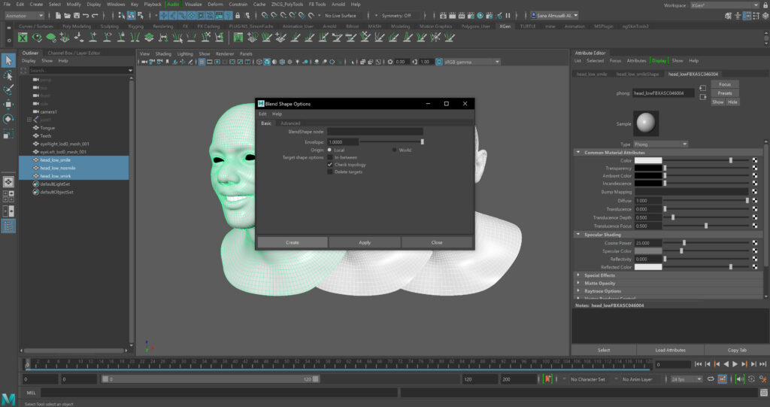The height and width of the screenshot is (407, 770).
Task: Click the Save scene icon in status line
Action: point(75,15)
